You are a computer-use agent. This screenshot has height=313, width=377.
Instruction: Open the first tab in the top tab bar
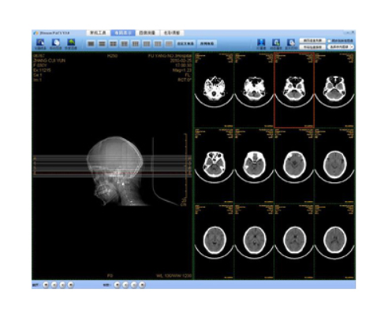point(98,33)
